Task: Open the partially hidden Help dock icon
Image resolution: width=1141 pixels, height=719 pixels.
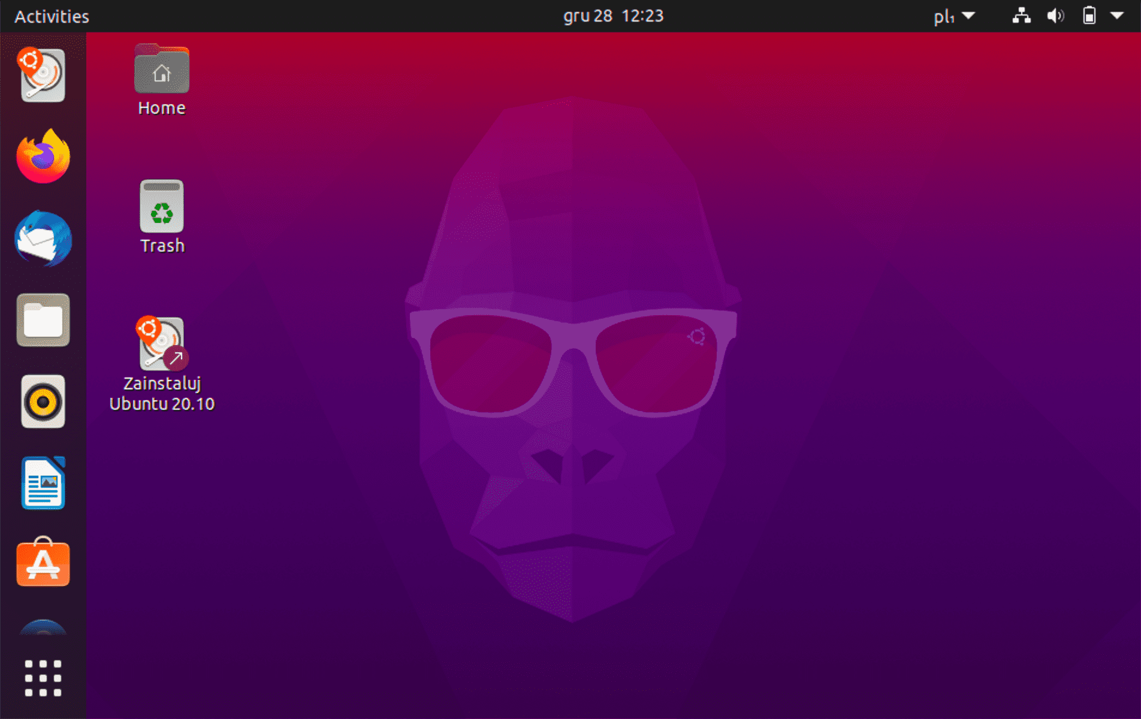Action: [x=43, y=627]
